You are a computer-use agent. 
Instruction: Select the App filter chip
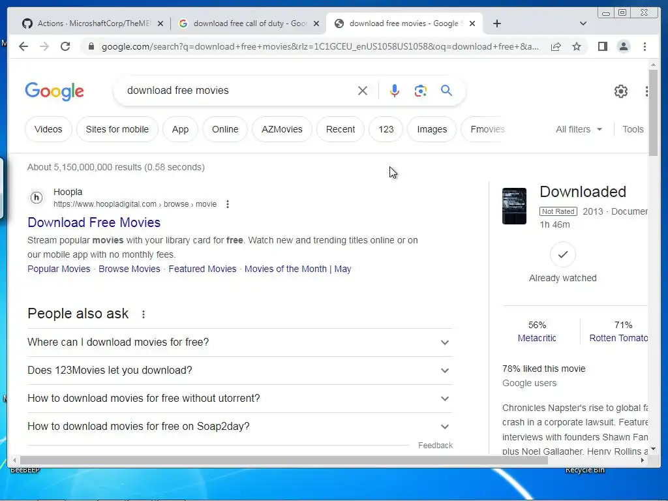[x=180, y=129]
